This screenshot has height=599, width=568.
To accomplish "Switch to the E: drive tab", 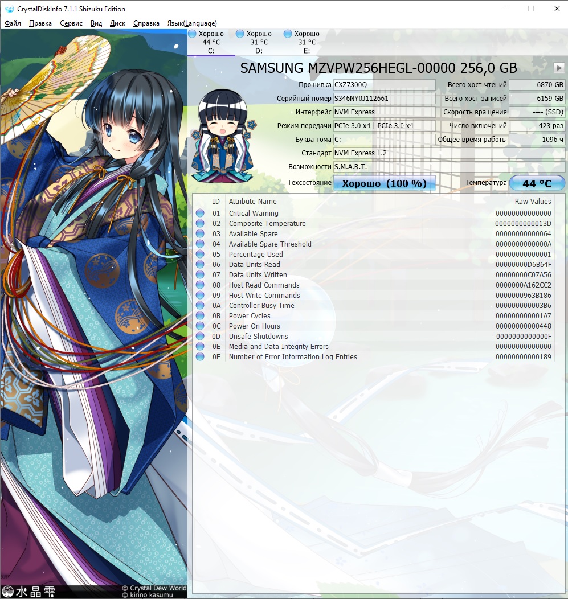I will 307,42.
